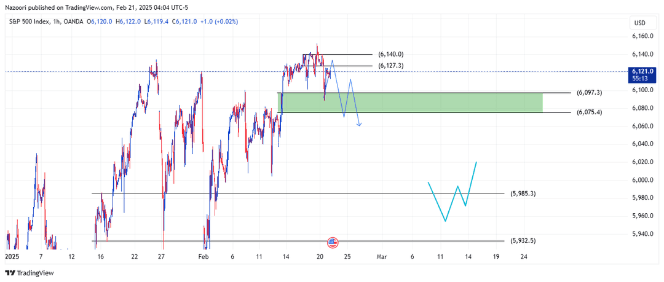Click the 25 date label on time axis
Image resolution: width=664 pixels, height=282 pixels.
347,257
